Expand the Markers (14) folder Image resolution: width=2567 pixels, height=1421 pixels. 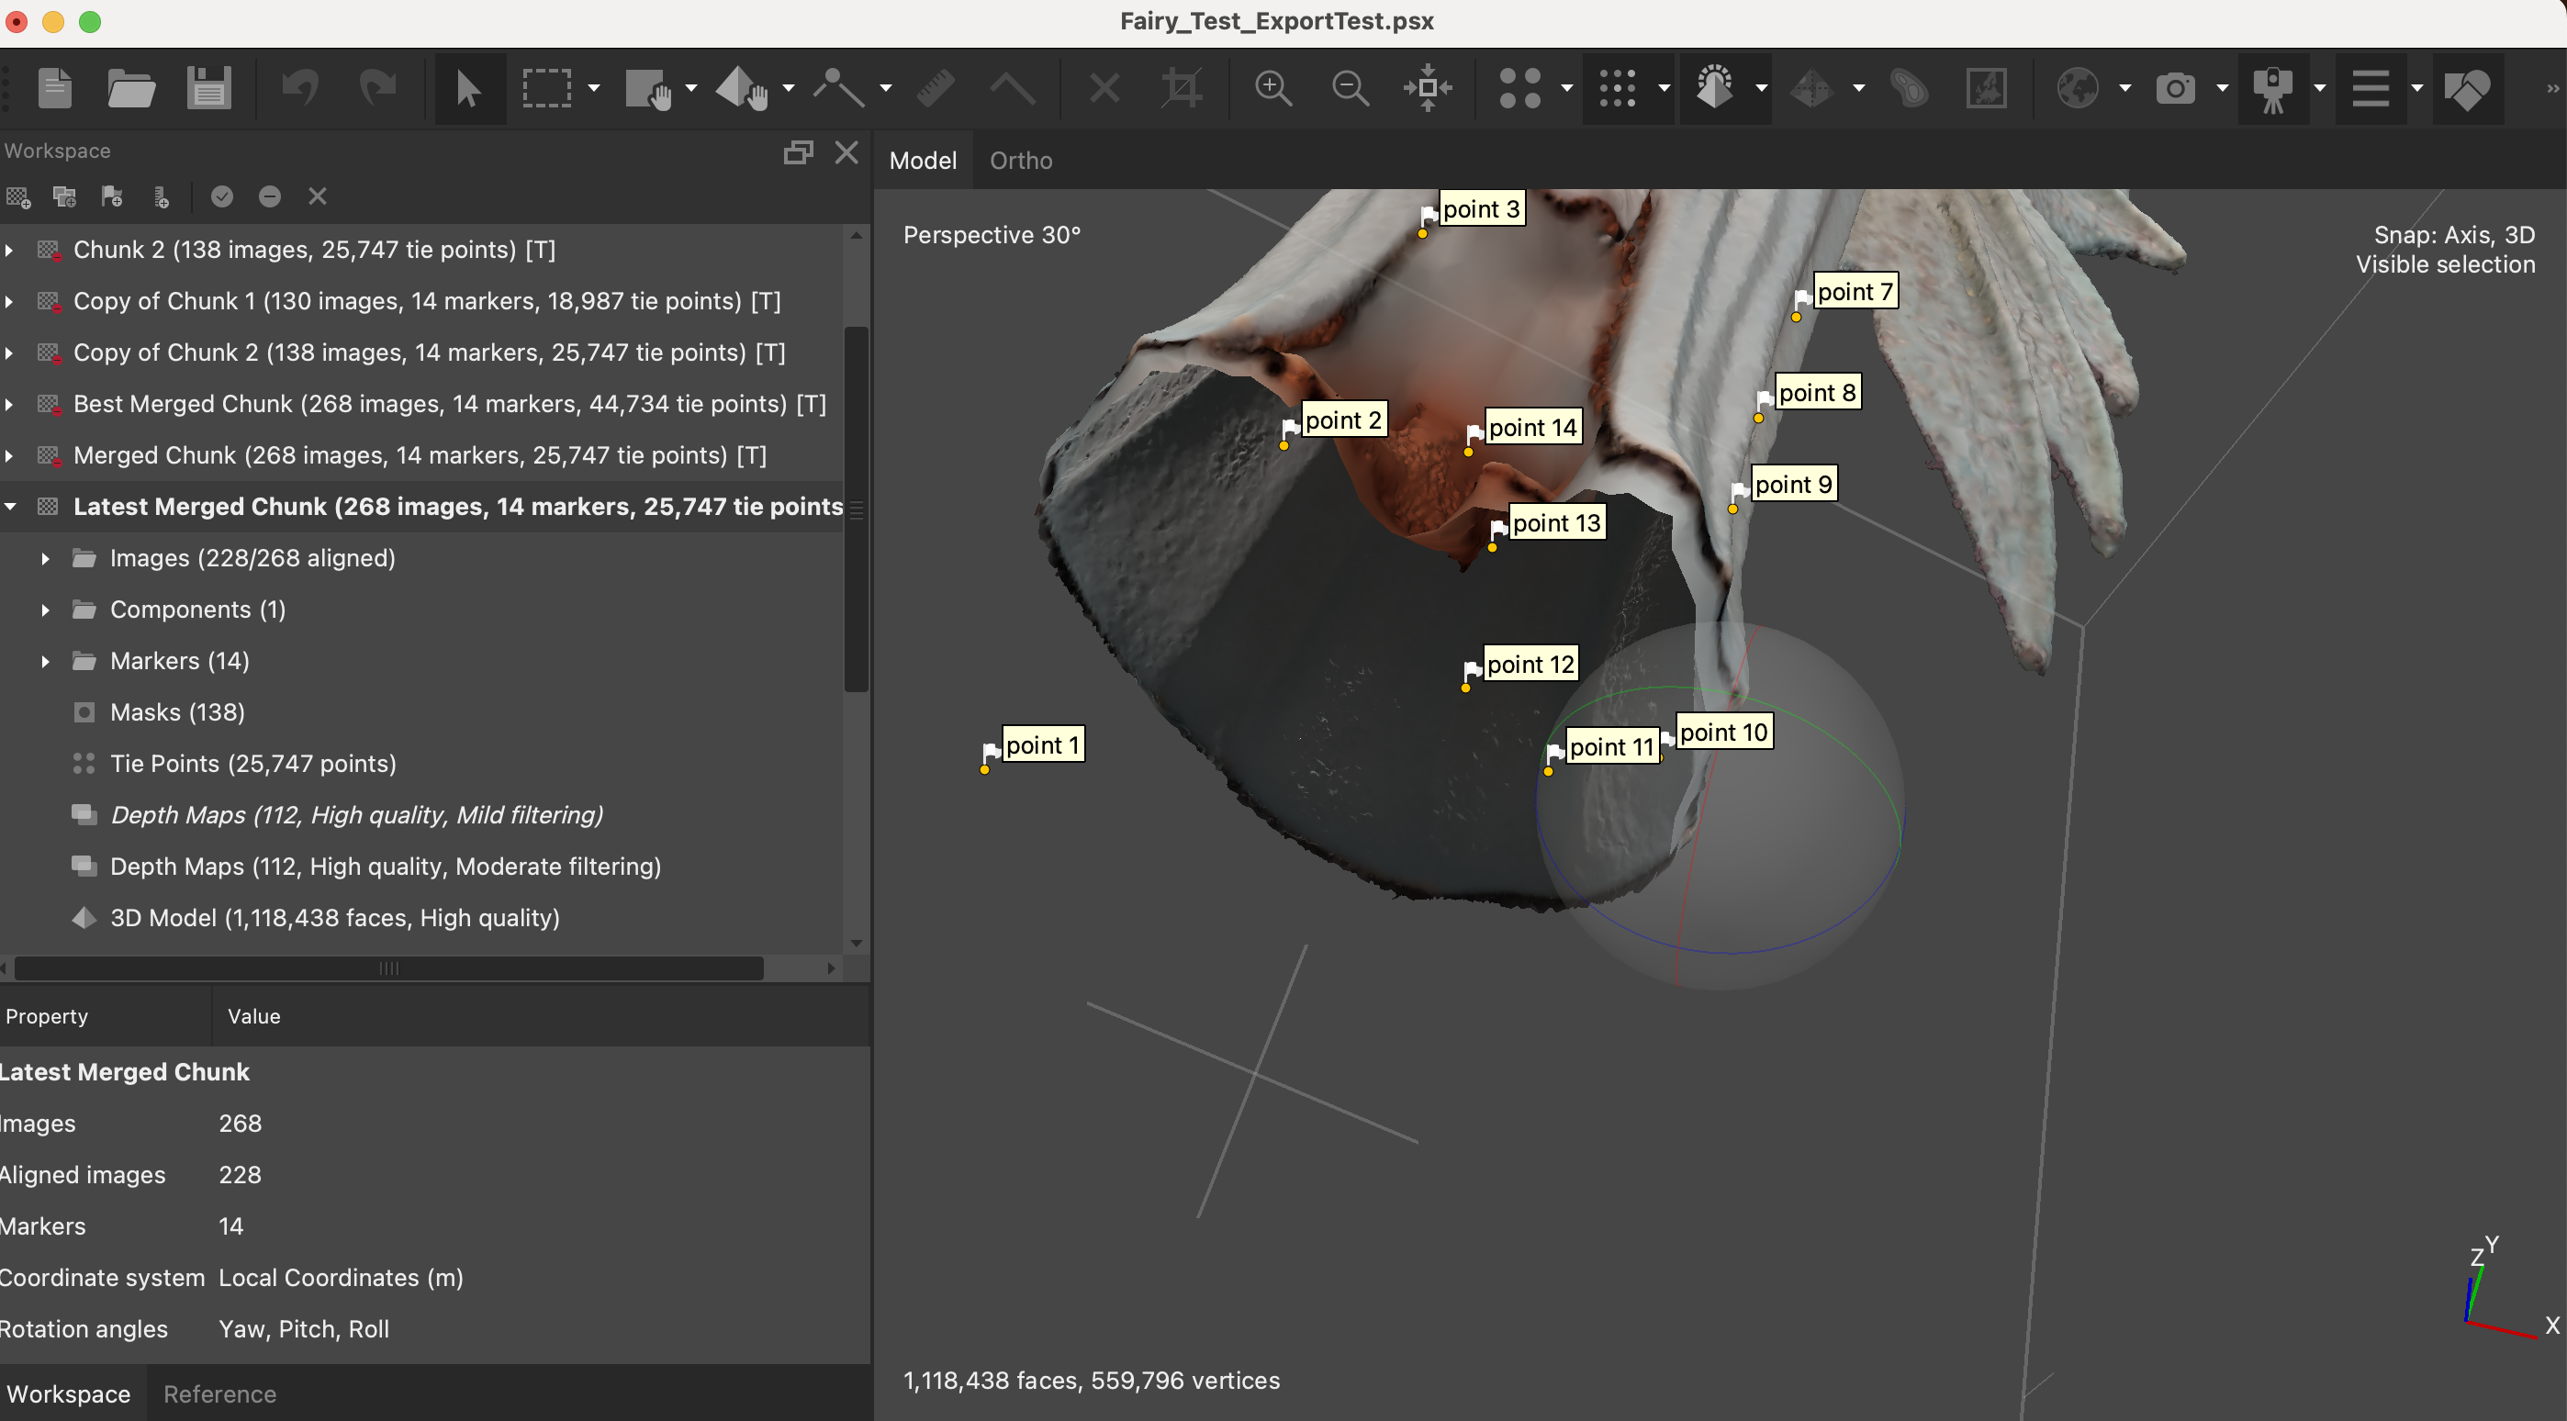click(x=45, y=662)
